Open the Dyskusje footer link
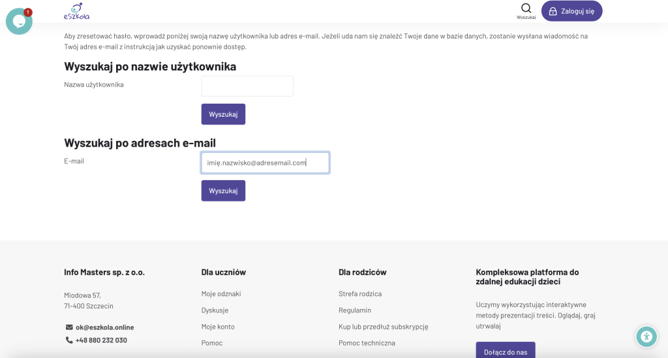The width and height of the screenshot is (668, 358). click(x=215, y=310)
